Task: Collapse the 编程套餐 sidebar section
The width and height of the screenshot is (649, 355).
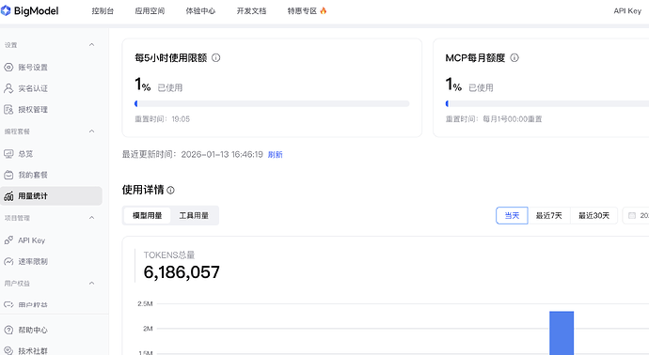Action: coord(92,131)
